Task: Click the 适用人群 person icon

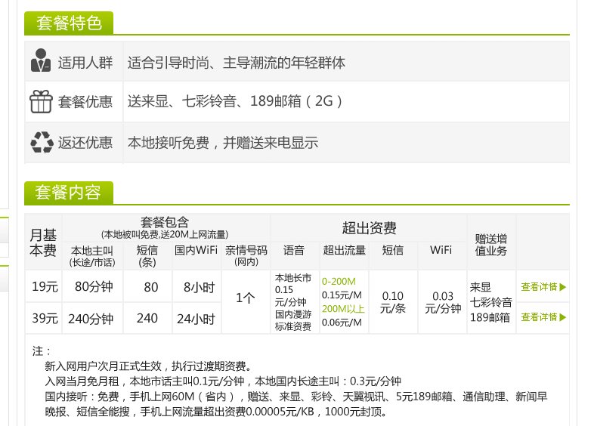Action: [41, 60]
